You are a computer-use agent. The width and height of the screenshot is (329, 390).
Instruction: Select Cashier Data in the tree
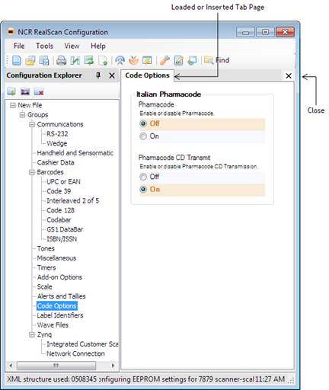coord(56,162)
